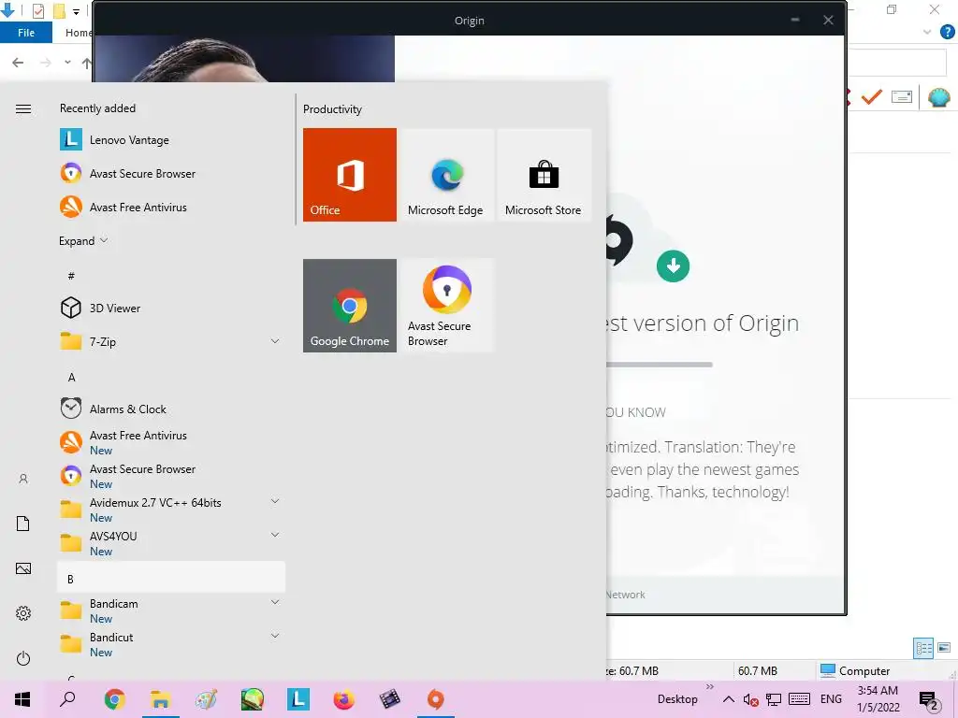Viewport: 958px width, 718px height.
Task: Open the touch keyboard tray icon
Action: pos(799,699)
